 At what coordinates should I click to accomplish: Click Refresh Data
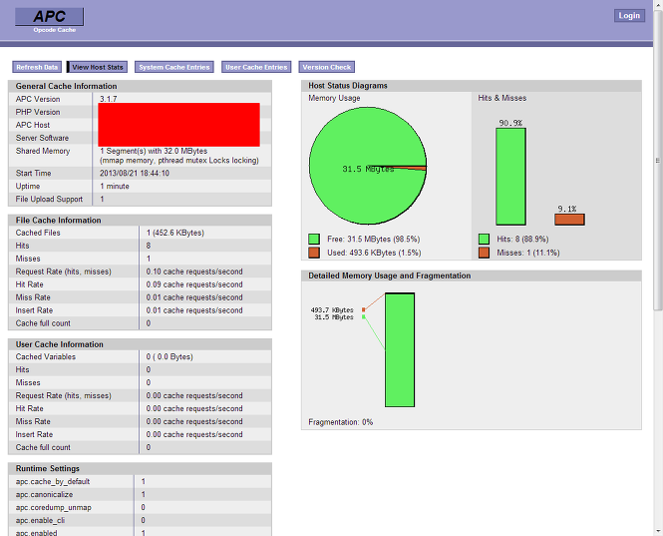click(x=37, y=67)
